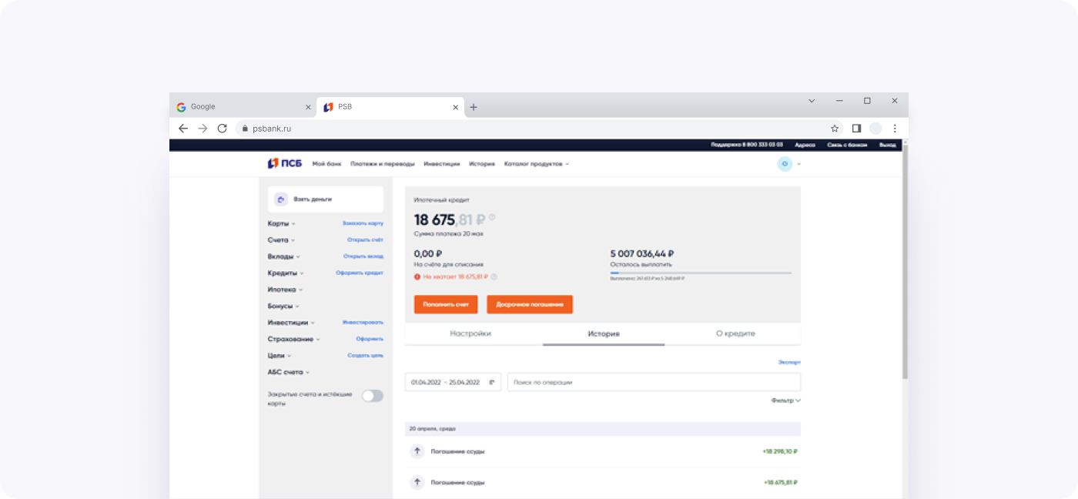Switch to the О кредите tab

tap(735, 334)
